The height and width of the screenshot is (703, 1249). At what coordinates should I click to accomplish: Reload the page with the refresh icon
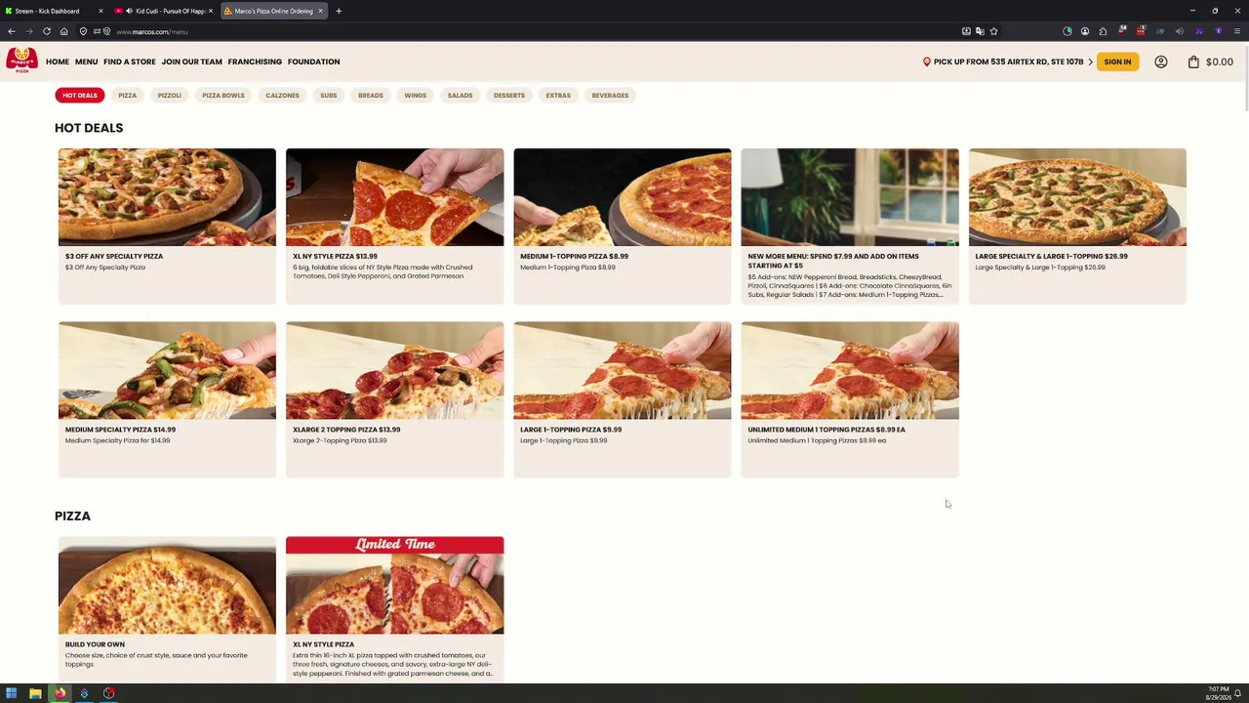46,31
